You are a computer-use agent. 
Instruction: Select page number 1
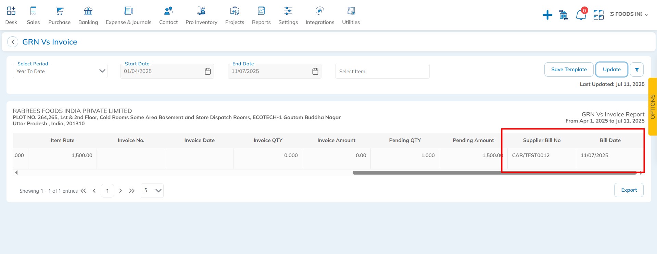tap(108, 191)
